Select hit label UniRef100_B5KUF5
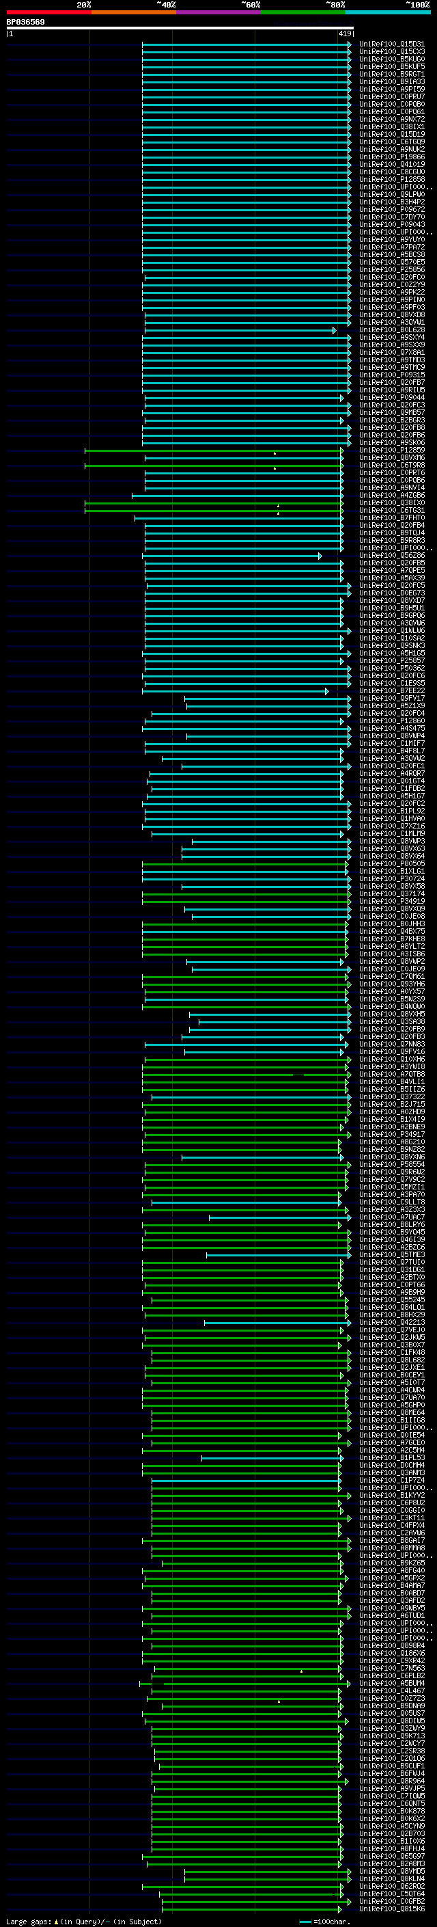Screen dimensions: 437x1927 point(391,66)
